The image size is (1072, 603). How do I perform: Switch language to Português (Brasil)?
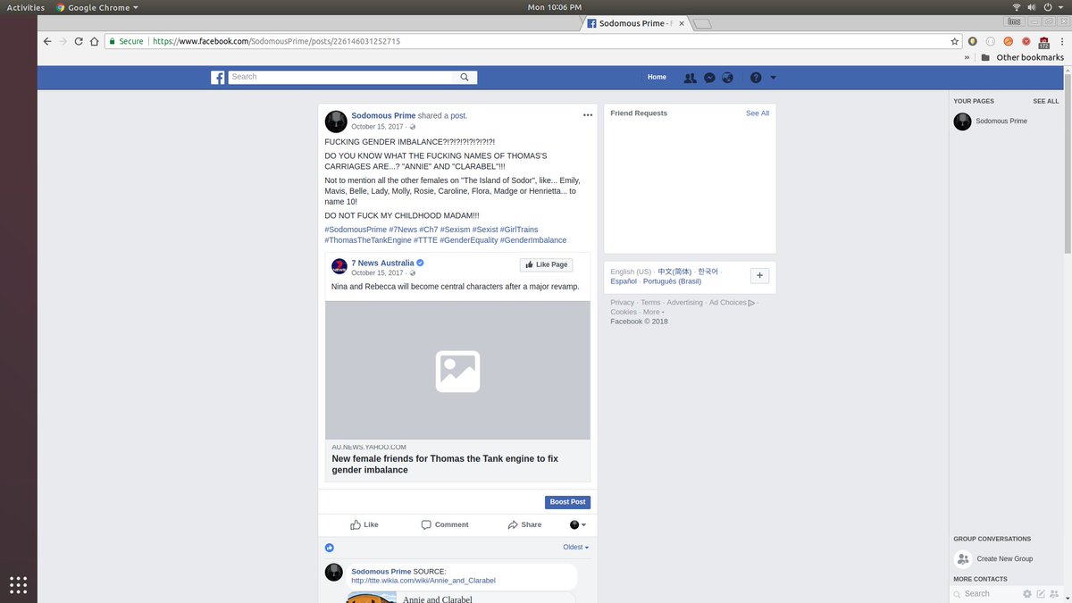click(x=672, y=281)
